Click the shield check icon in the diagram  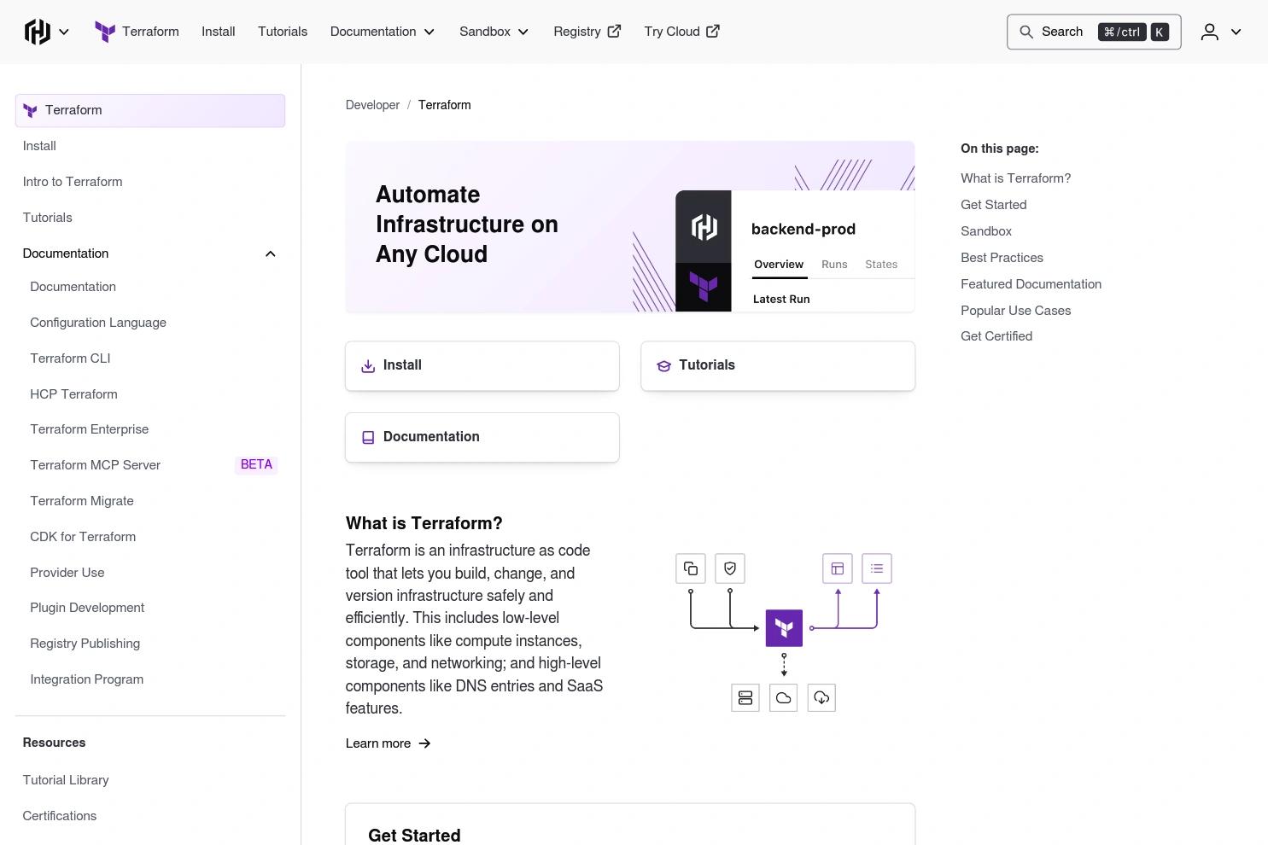click(730, 568)
